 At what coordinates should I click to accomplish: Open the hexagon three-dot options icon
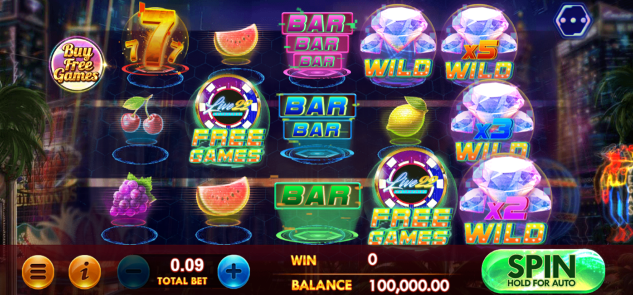point(572,20)
